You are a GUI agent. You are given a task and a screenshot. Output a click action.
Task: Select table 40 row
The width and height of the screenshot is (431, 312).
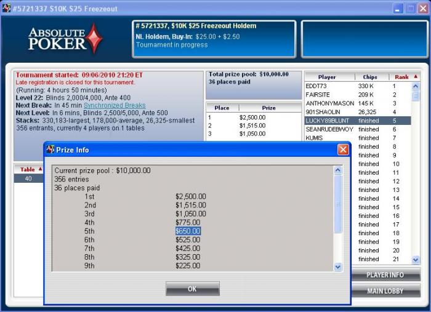28,178
